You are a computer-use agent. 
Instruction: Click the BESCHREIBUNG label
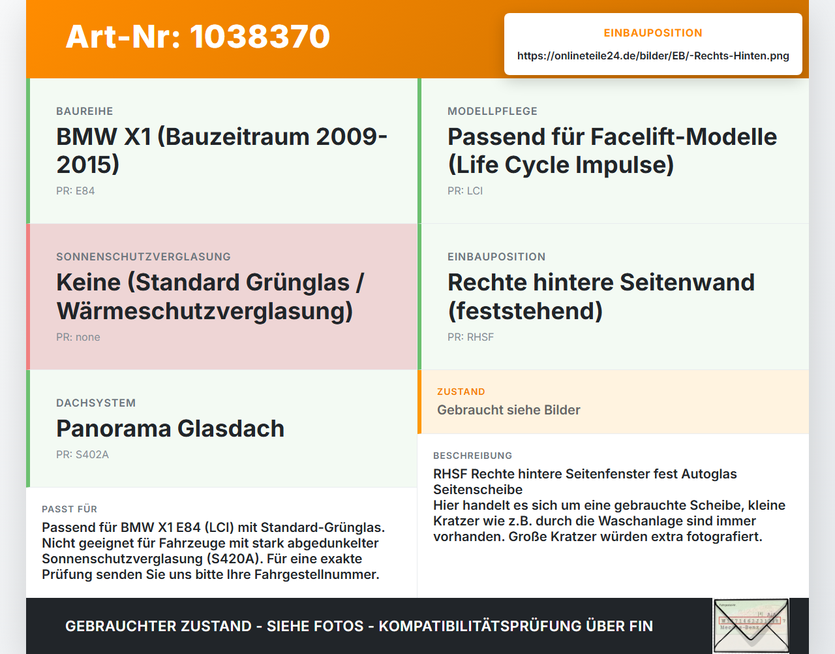[473, 456]
